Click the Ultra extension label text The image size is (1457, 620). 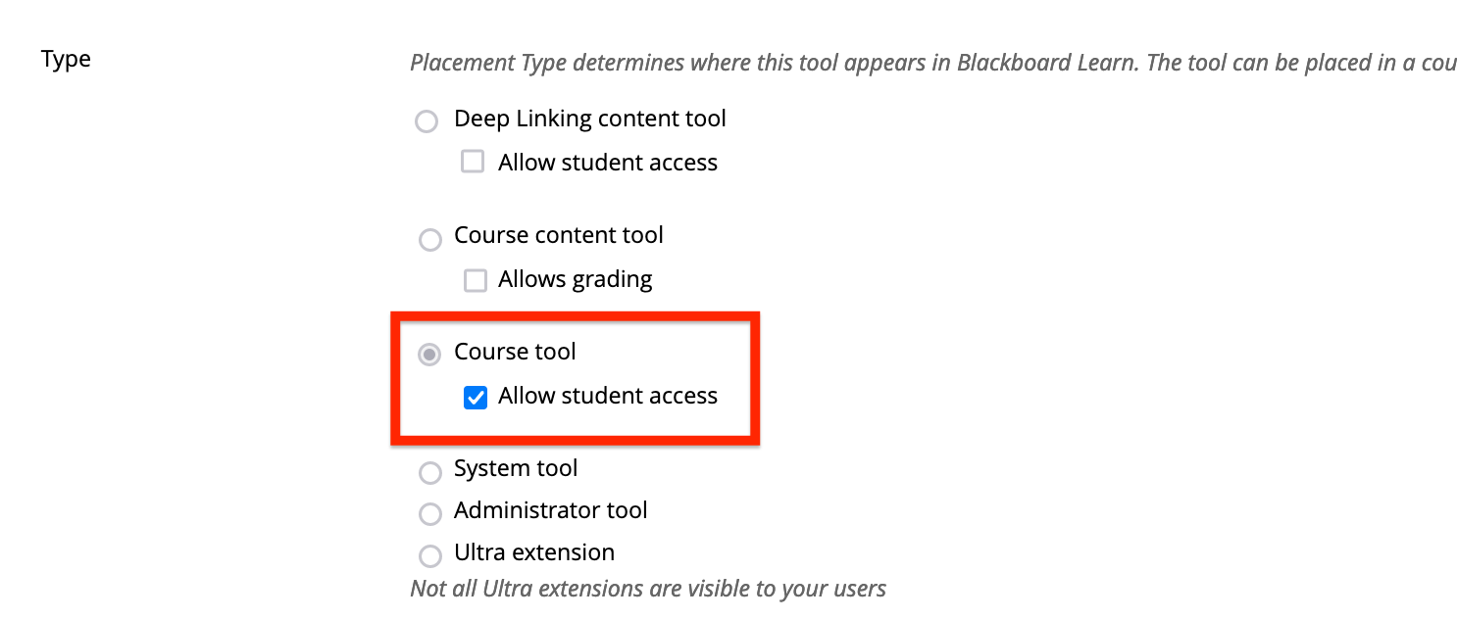coord(533,551)
